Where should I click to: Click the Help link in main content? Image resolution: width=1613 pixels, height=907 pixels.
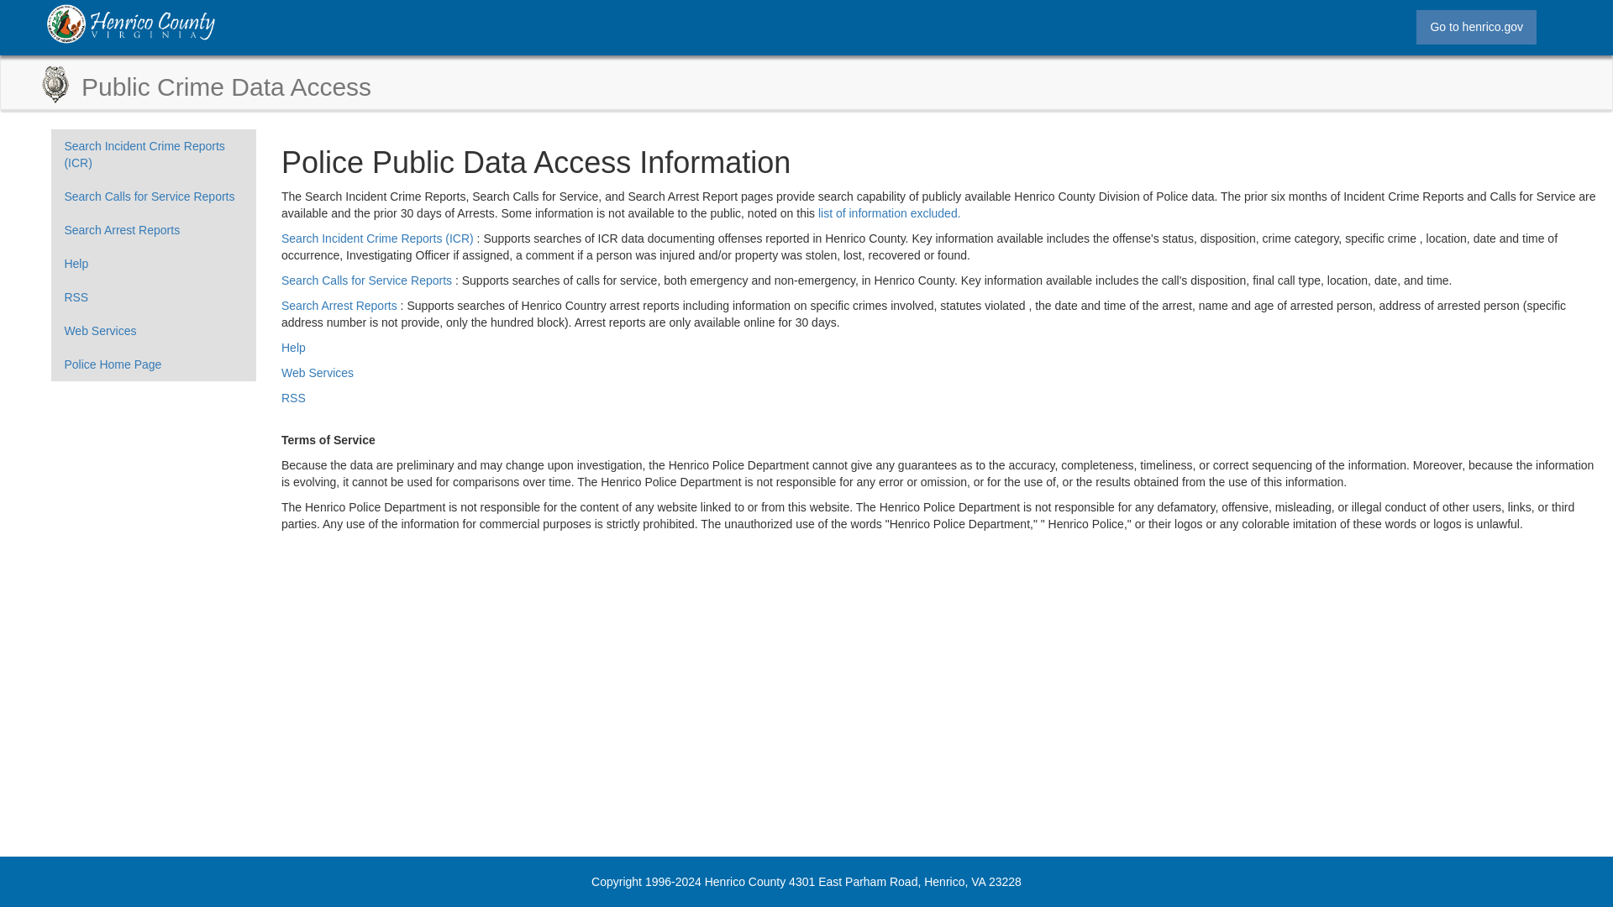[293, 348]
